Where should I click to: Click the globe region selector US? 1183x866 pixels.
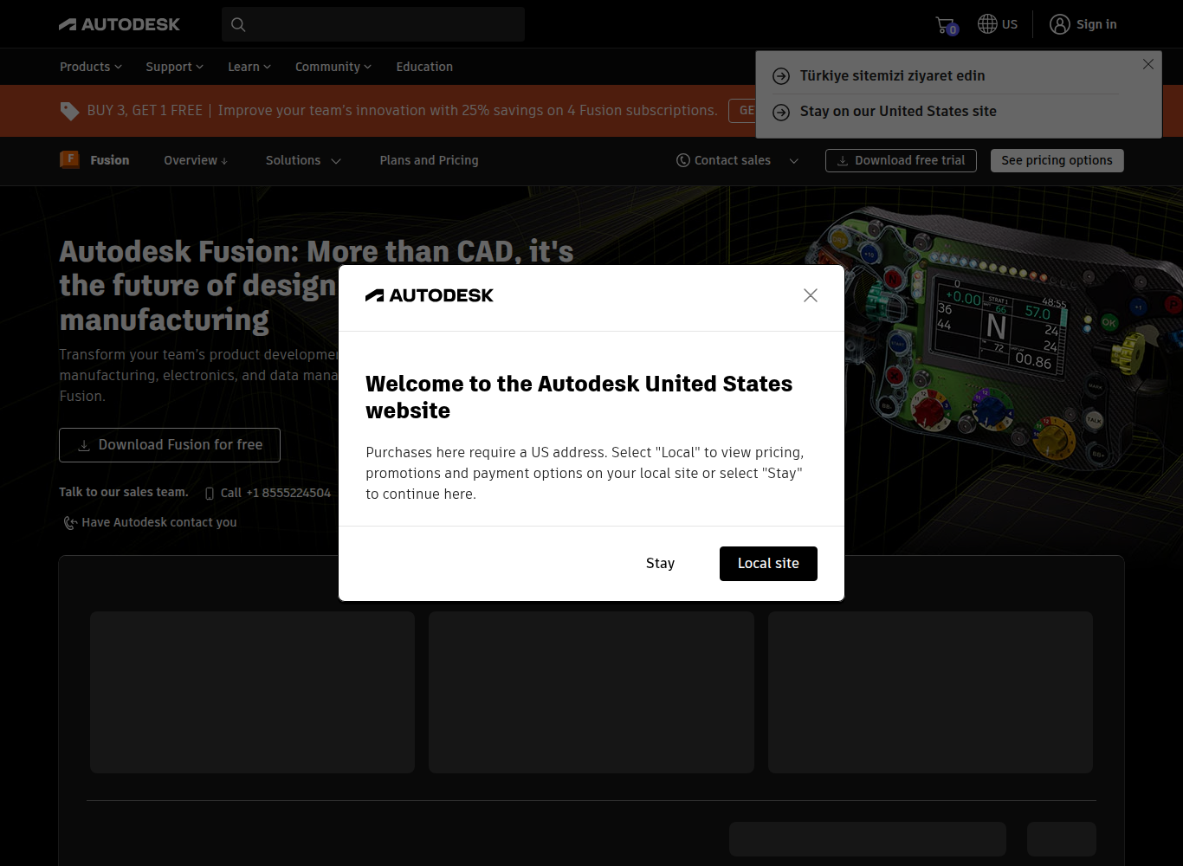pyautogui.click(x=998, y=24)
